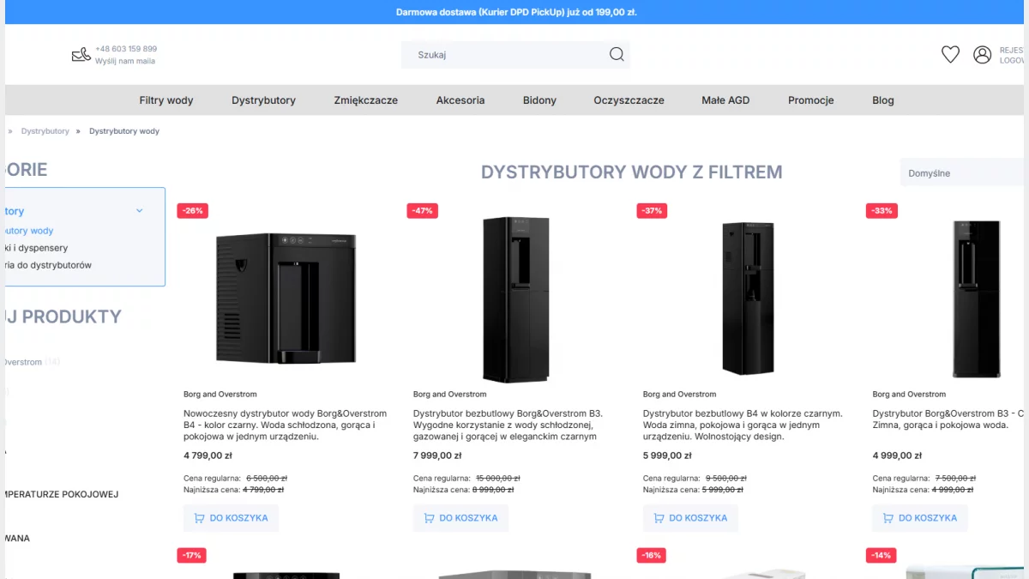1029x579 pixels.
Task: Select the dispensers sidebar category
Action: 37,248
